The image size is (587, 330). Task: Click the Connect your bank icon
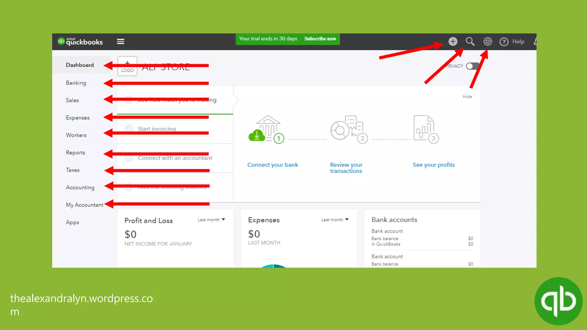click(x=267, y=129)
